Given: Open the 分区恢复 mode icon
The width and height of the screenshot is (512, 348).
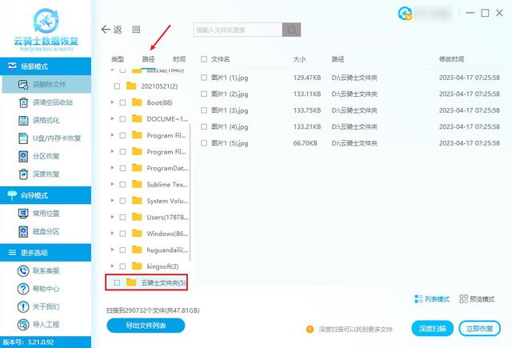Looking at the screenshot, I should [x=23, y=156].
